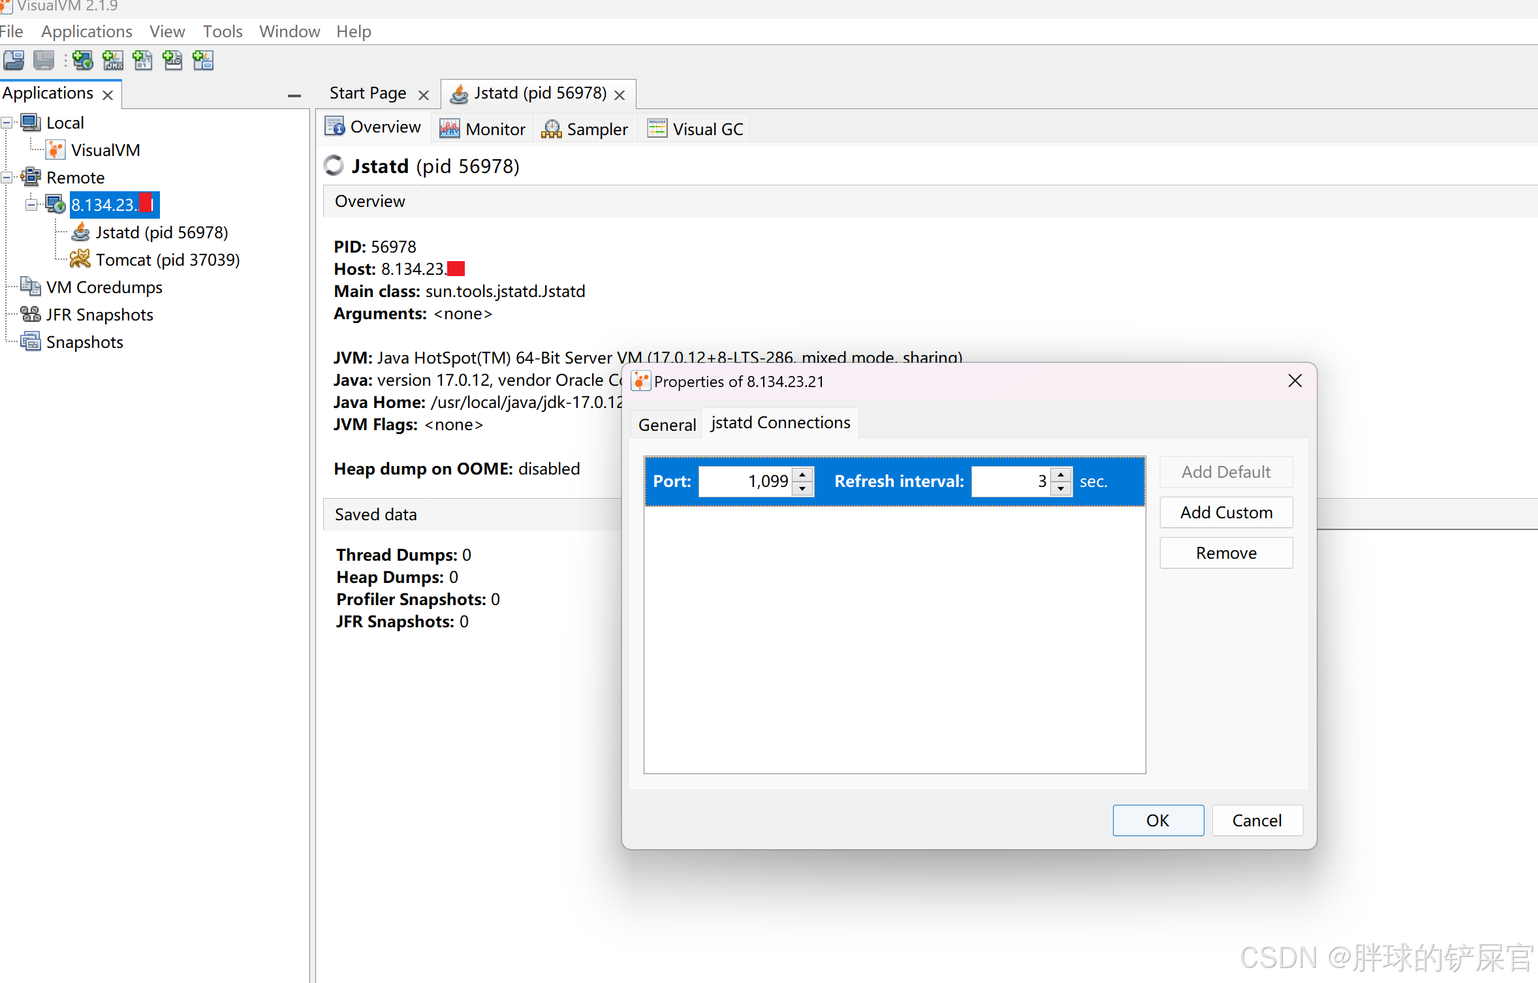Click the Add Application Snapshot toolbar icon
The width and height of the screenshot is (1538, 983).
pyautogui.click(x=203, y=61)
